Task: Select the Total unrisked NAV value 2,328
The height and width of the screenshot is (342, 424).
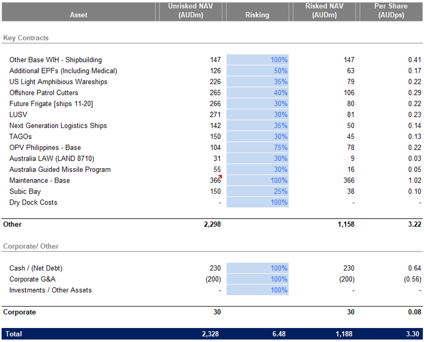Action: coord(211,334)
